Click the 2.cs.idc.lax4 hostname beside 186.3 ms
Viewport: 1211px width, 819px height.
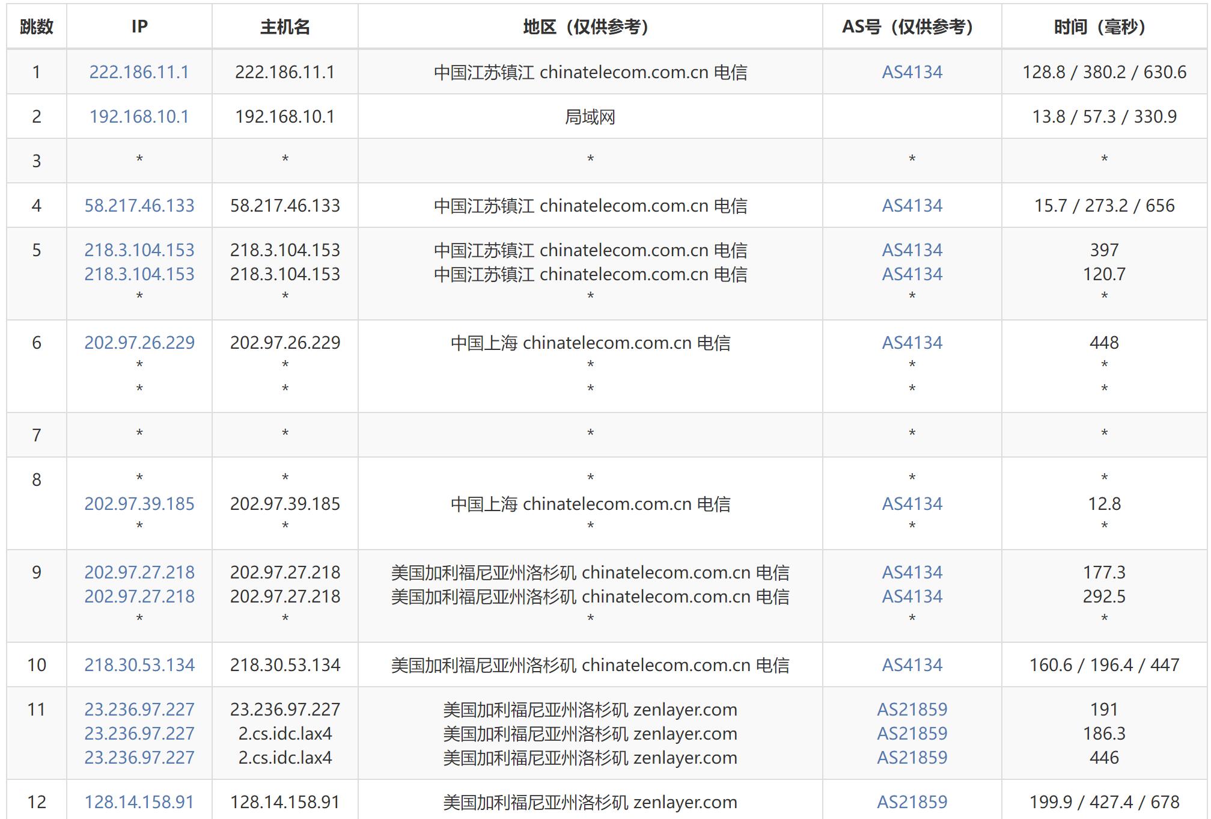285,734
